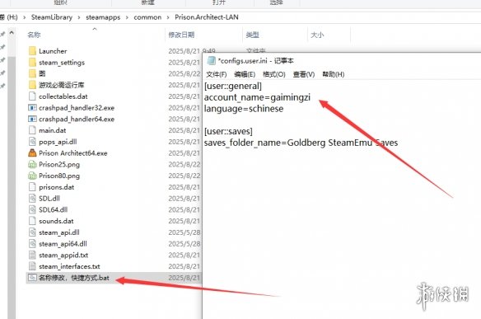Click the steam_interfaces.txt file icon
Screen dimensions: 481x319
pos(32,266)
